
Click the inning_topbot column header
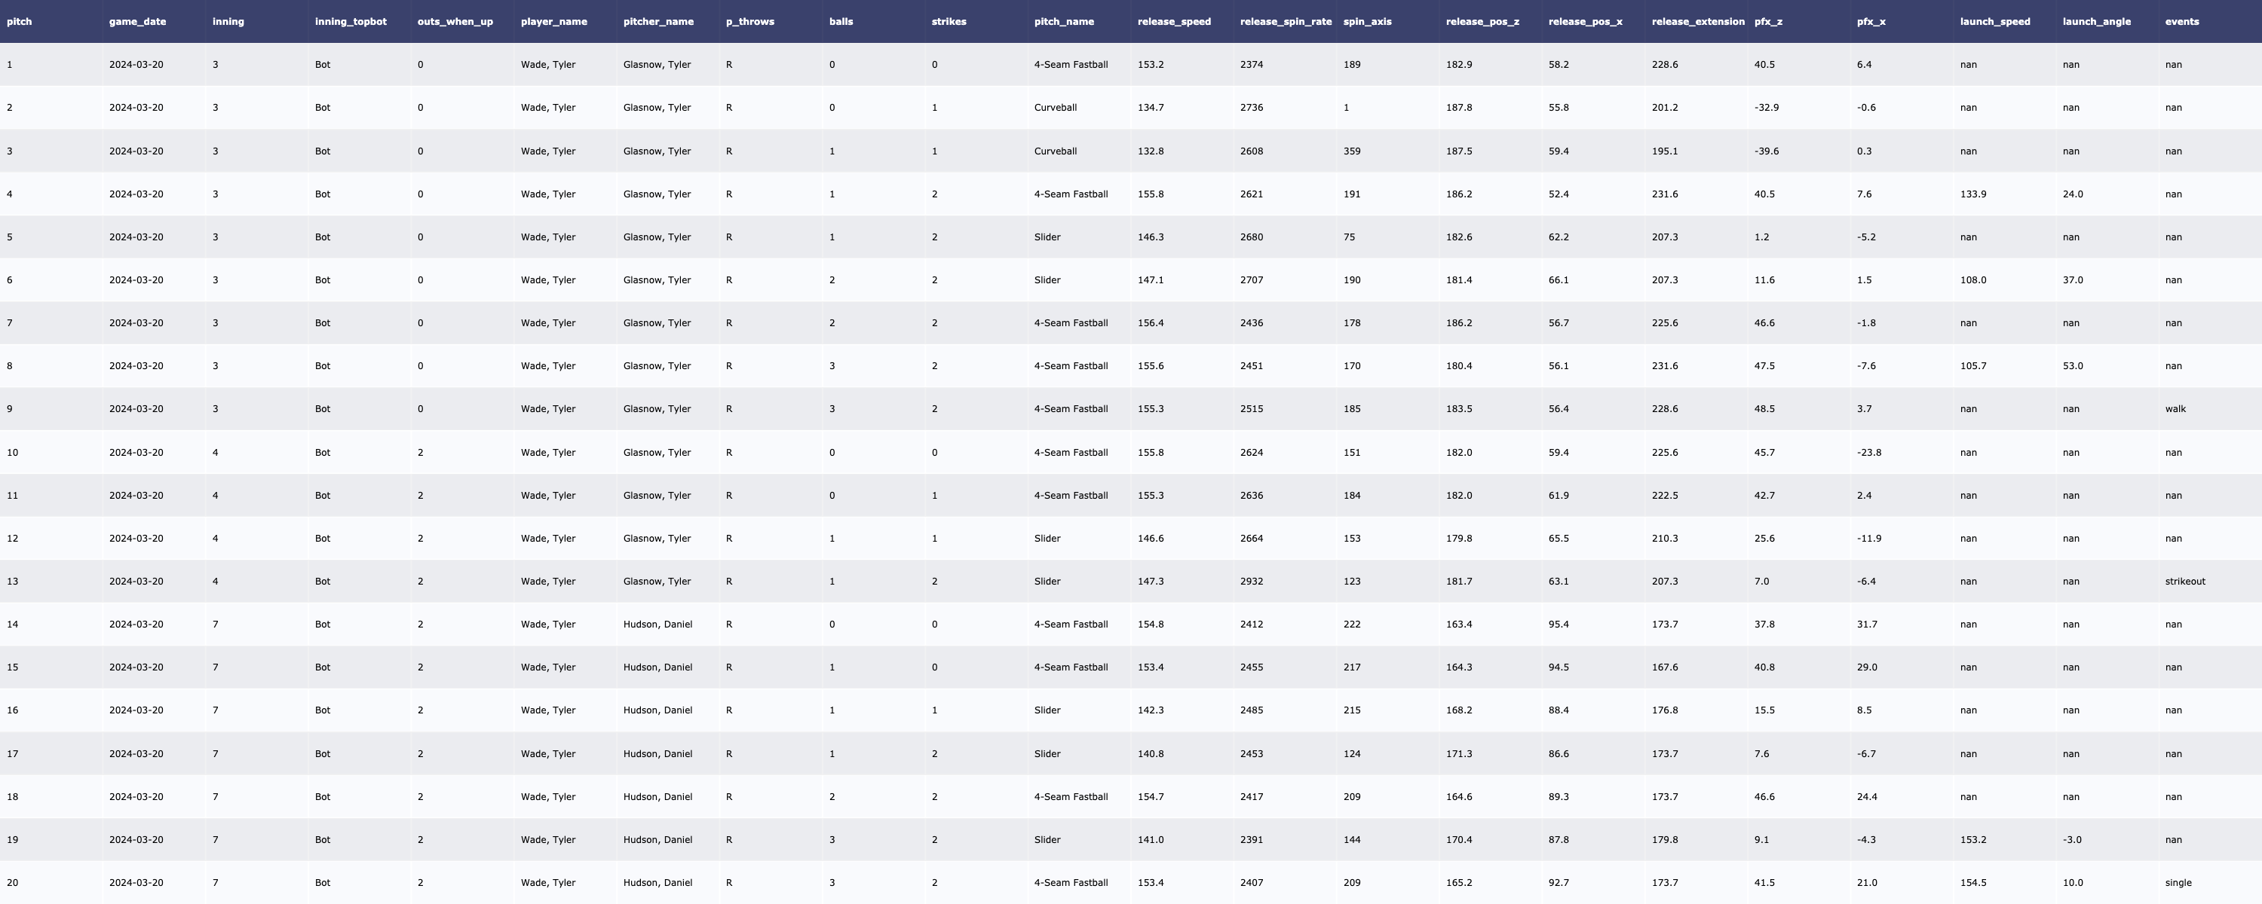(351, 21)
